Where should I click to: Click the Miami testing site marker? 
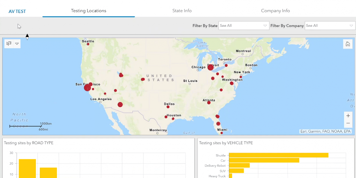222,133
